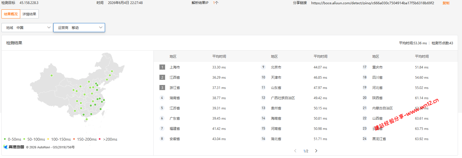Screen dimensions: 462x158
Task: Click the 检测节点数:43 summary
Action: tap(442, 43)
